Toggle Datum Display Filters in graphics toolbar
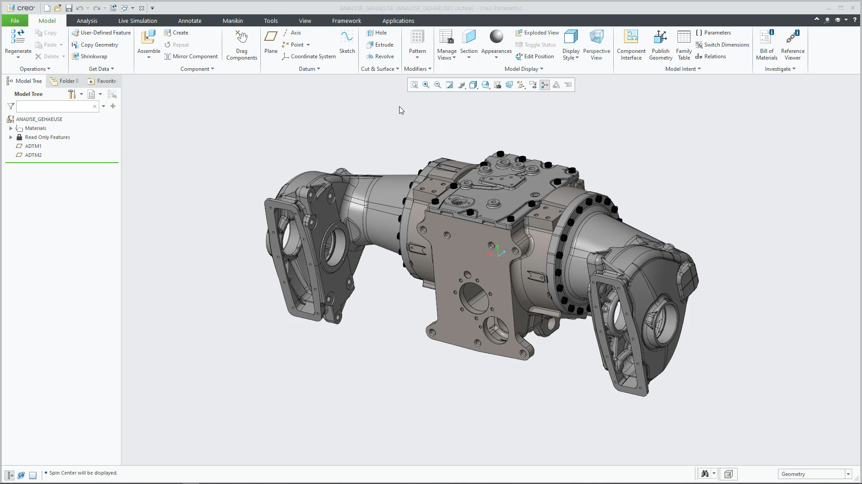Viewport: 862px width, 484px height. coord(521,85)
